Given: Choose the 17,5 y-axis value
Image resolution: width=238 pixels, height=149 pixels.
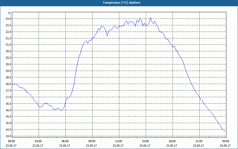Looking at the screenshot, I should pyautogui.click(x=9, y=91).
